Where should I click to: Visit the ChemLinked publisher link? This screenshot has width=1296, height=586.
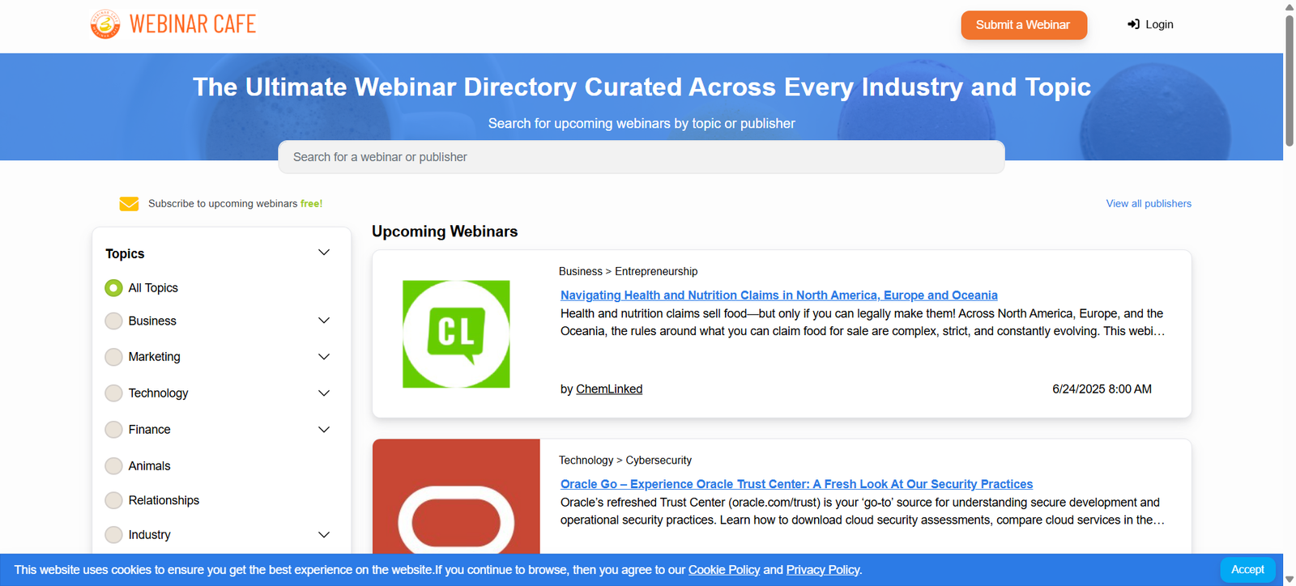pos(609,389)
